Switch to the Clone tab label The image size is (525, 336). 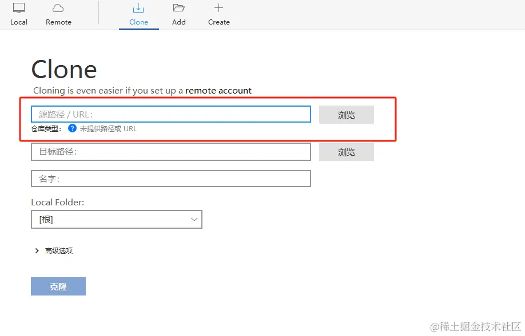138,22
